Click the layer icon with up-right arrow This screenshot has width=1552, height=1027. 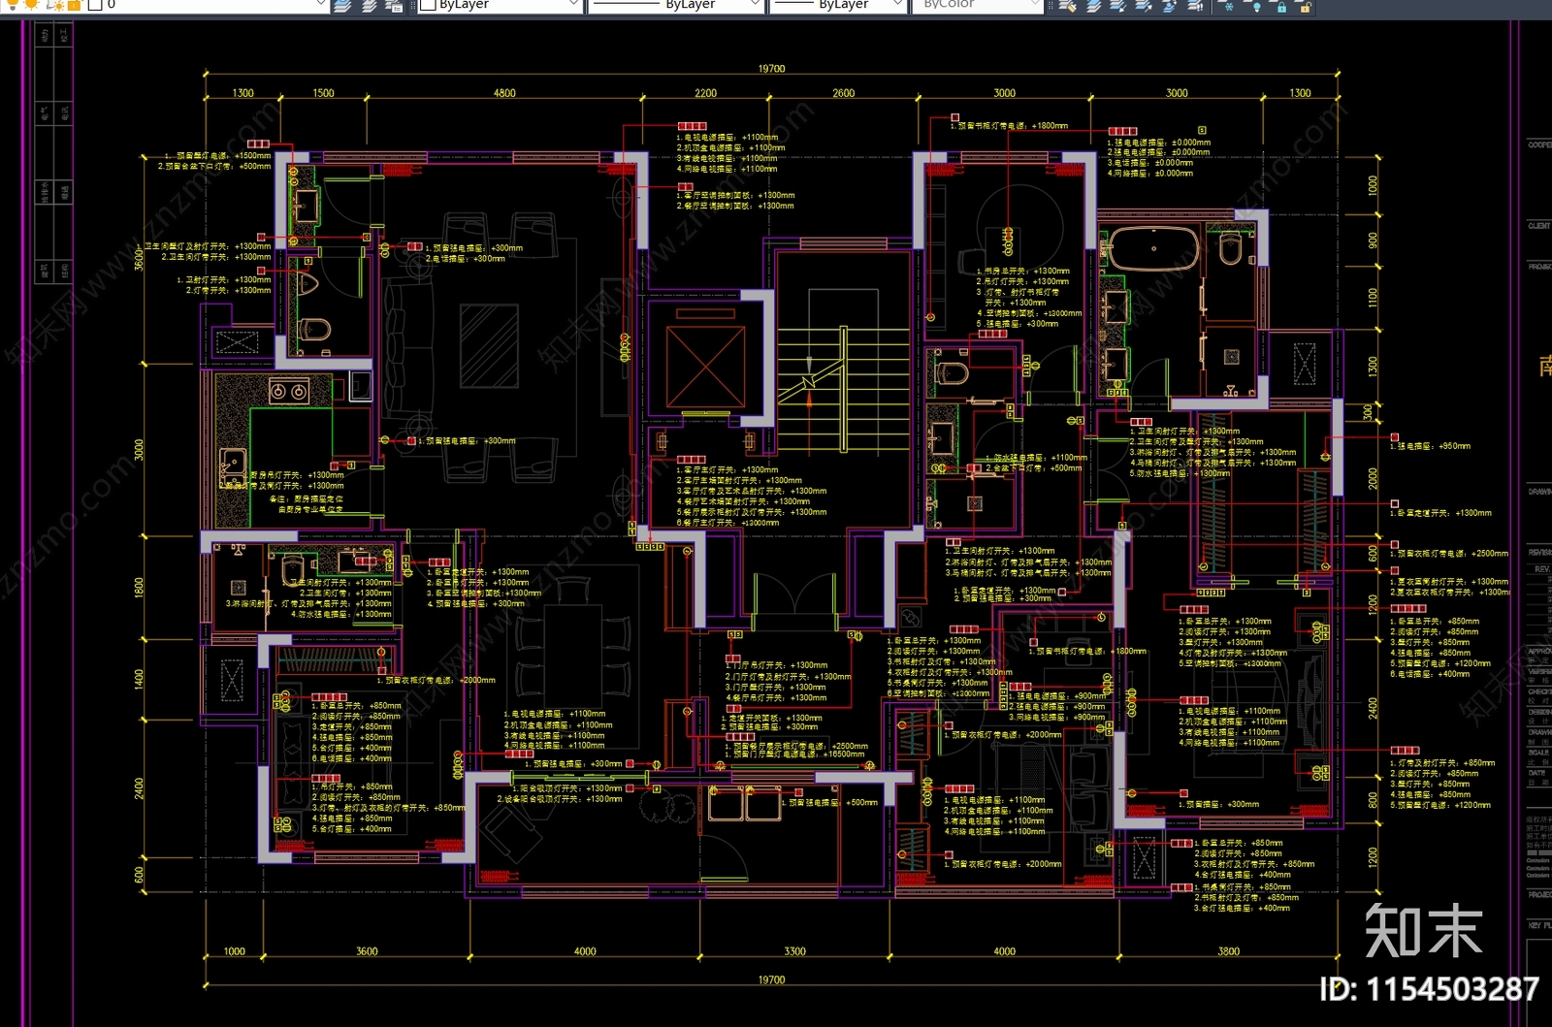(1144, 5)
